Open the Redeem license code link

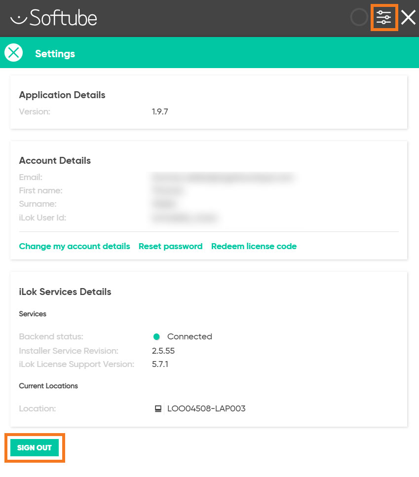[x=254, y=246]
